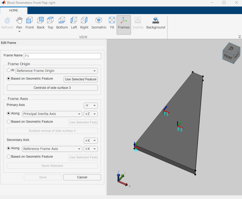The image size is (242, 199).
Task: Open the Primary Axis -Y dropdown
Action: click(91, 105)
